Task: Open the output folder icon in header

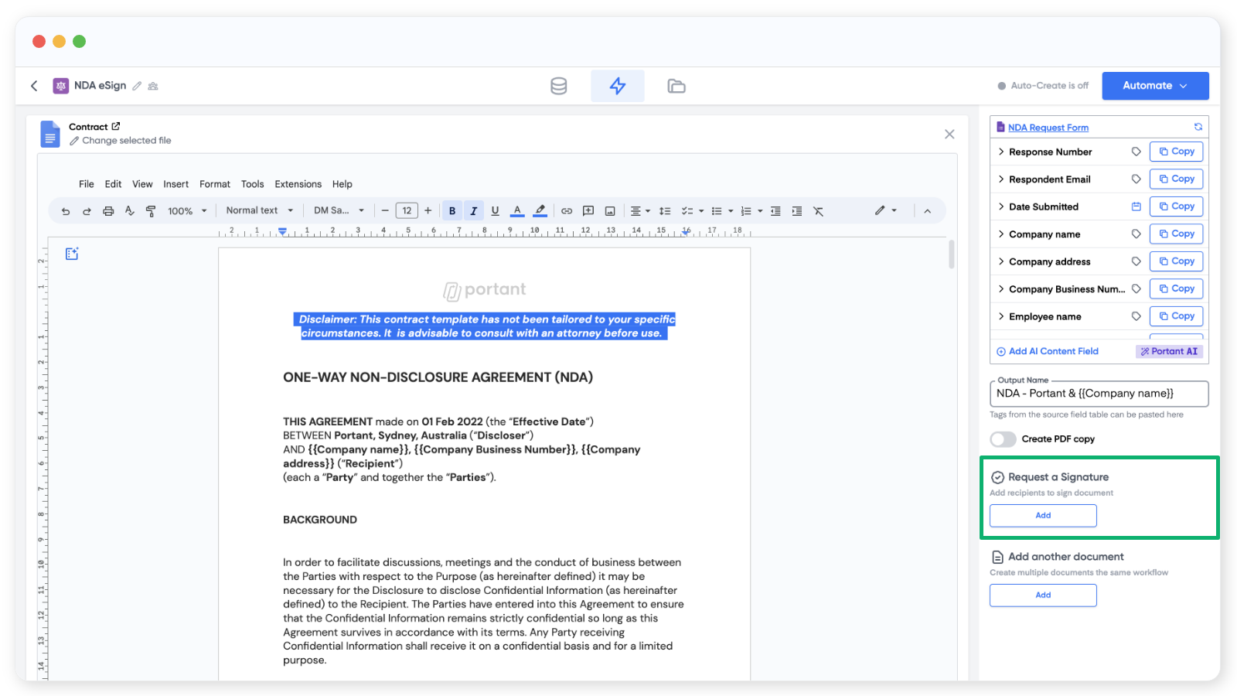Action: click(x=676, y=86)
